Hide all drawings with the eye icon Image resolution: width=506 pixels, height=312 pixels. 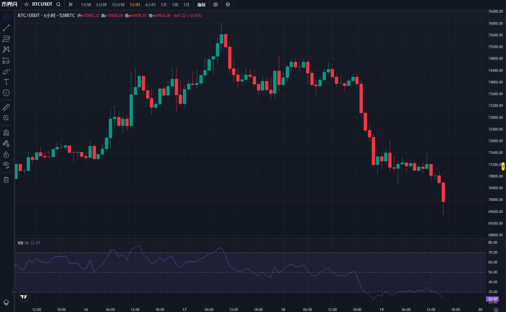coord(6,165)
